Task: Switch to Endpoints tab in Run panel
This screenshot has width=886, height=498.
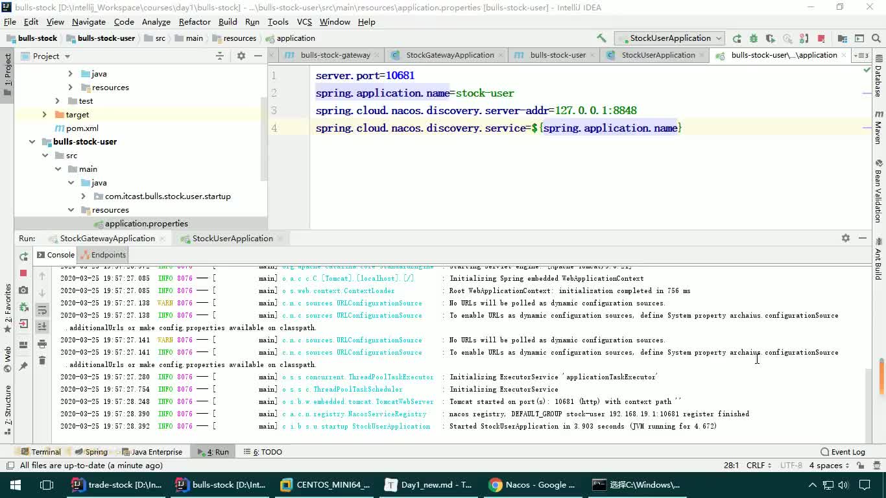Action: coord(102,255)
